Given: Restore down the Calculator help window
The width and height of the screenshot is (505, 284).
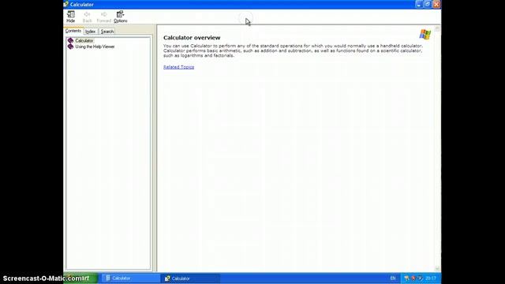Looking at the screenshot, I should pyautogui.click(x=428, y=4).
